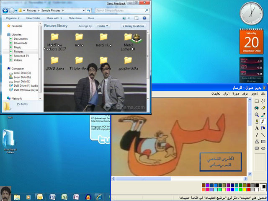Viewport: 268px width, 201px height.
Task: Click the calendar gadget showing Saturday 20
Action: click(251, 41)
